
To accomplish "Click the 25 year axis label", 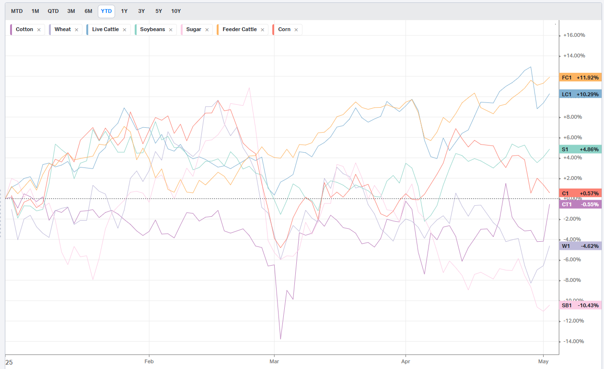I will point(9,363).
